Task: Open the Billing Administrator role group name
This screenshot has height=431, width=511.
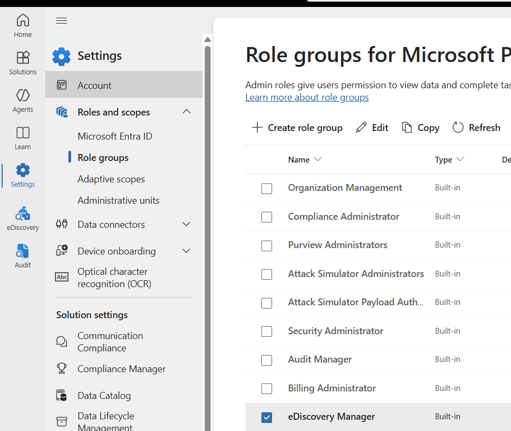Action: pos(332,388)
